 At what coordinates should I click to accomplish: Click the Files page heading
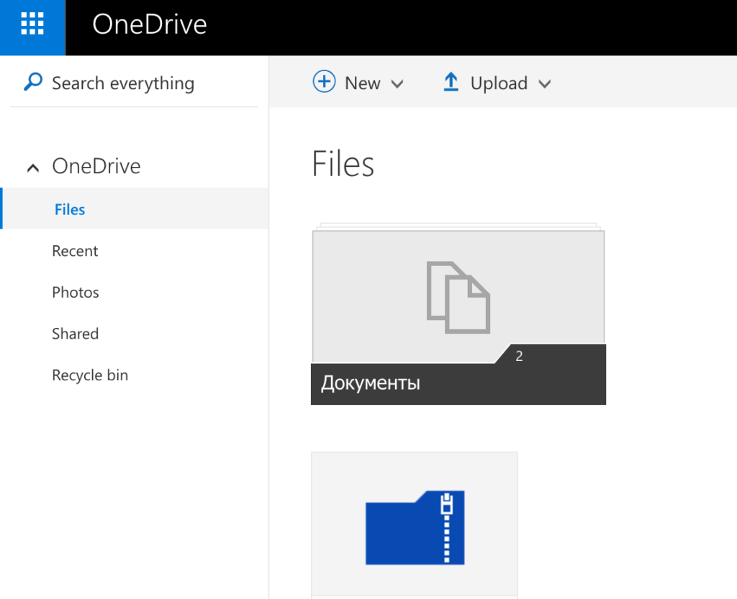point(343,164)
